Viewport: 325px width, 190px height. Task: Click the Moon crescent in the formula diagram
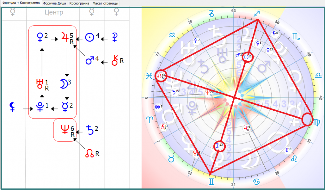63,84
